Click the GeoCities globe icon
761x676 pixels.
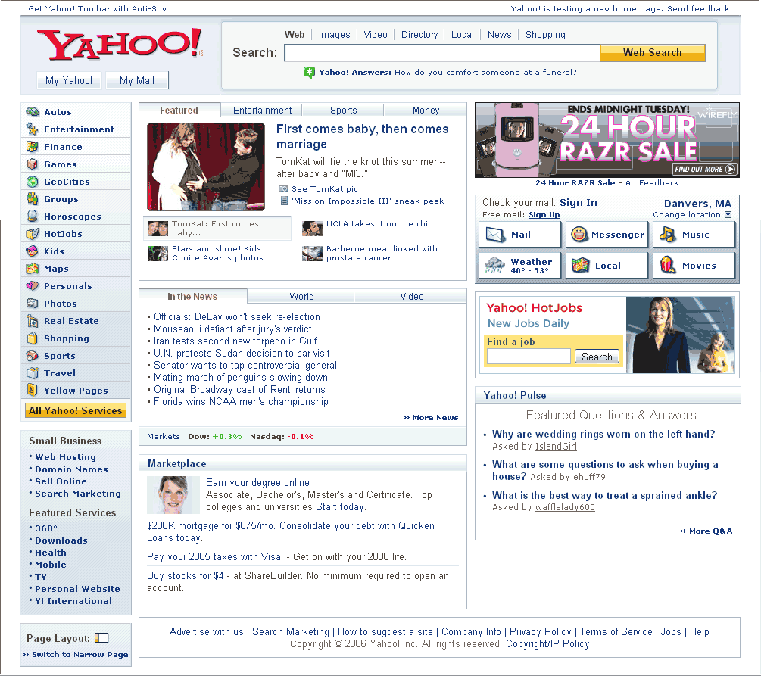(33, 182)
